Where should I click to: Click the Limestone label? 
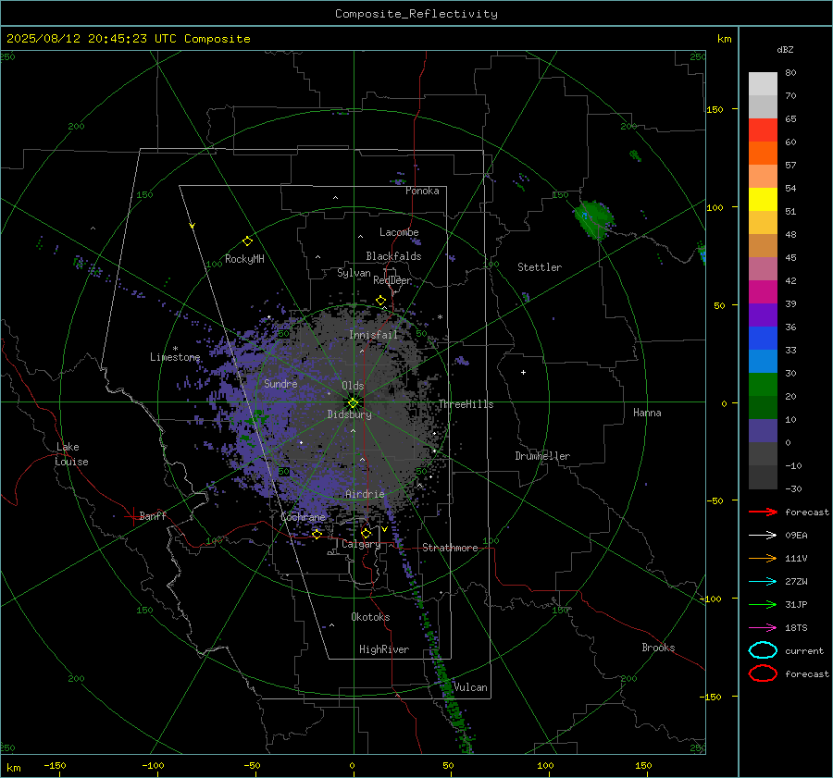tap(175, 357)
